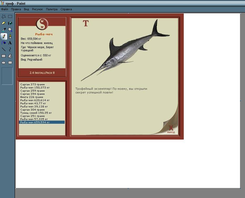
Task: Open the Рисунок menu
Action: [38, 9]
